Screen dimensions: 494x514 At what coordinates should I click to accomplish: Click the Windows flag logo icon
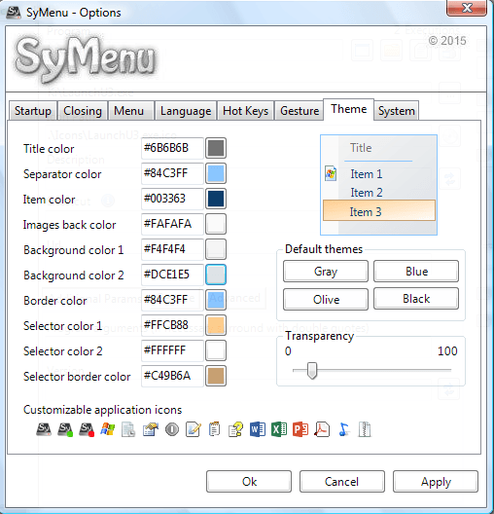coord(108,429)
